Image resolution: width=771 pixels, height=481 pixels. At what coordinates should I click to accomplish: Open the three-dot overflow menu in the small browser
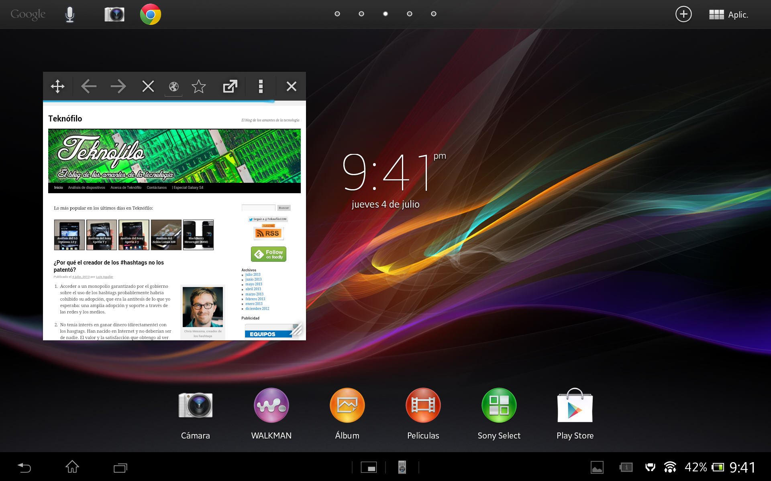click(x=261, y=86)
